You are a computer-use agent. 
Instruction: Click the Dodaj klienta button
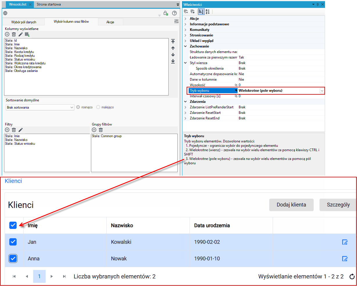click(x=291, y=205)
